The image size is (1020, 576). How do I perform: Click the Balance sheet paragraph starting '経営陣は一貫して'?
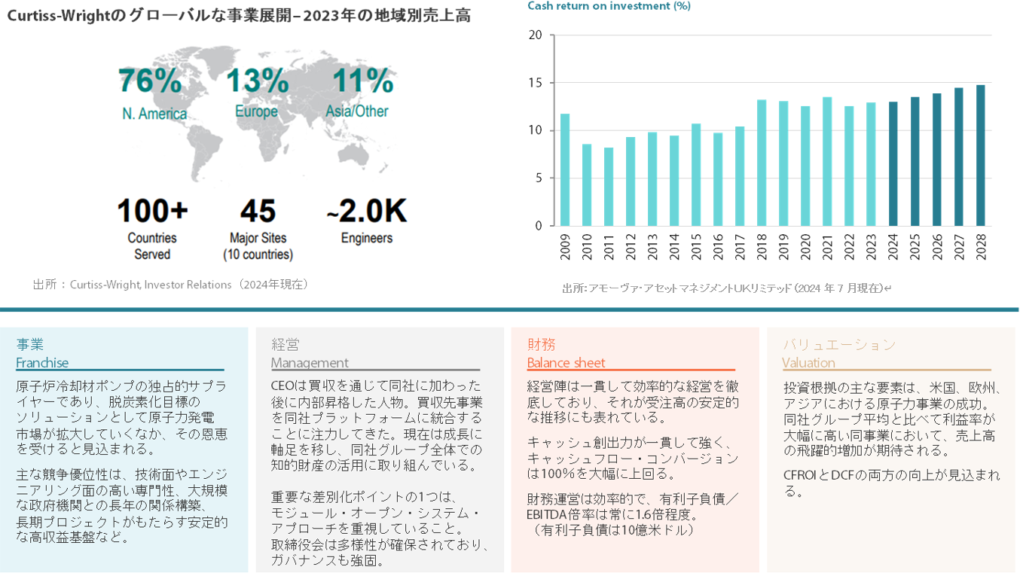coord(633,401)
